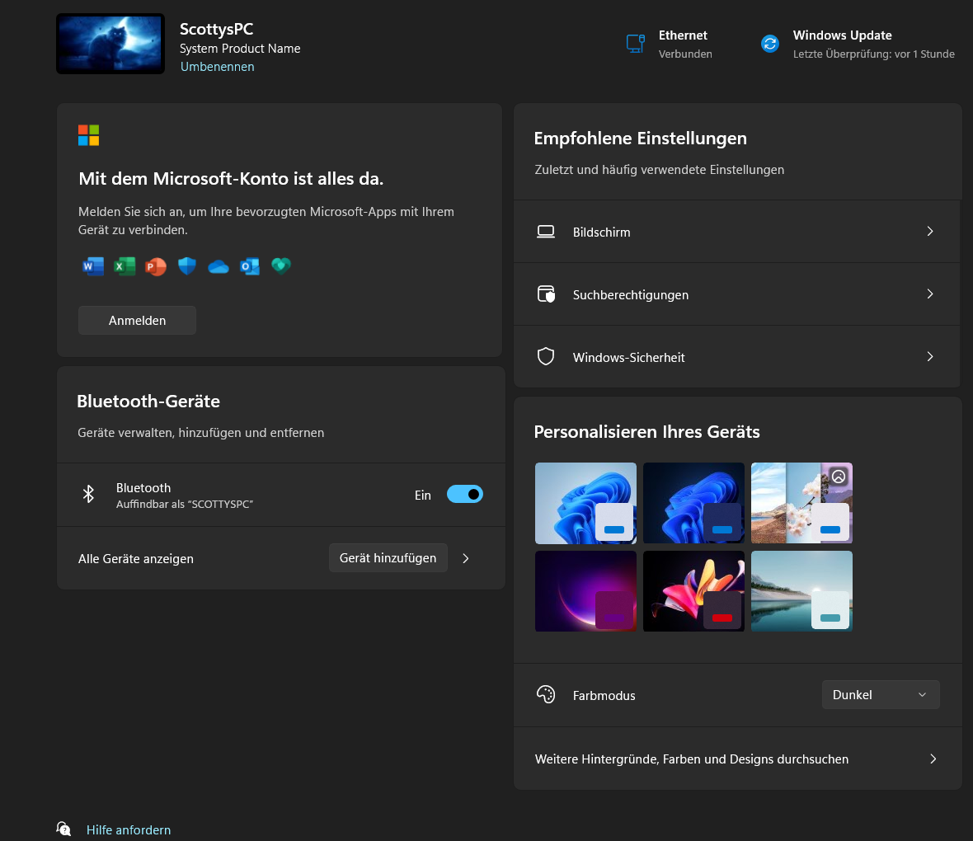Screen dimensions: 973x841
Task: Click the ScottysPC device name
Action: tap(217, 29)
